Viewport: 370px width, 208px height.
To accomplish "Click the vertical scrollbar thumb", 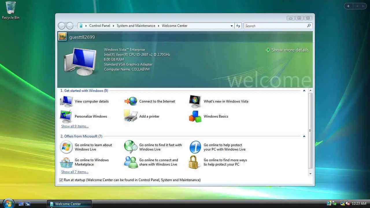I will click(310, 131).
